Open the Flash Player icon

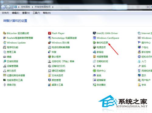(50, 33)
